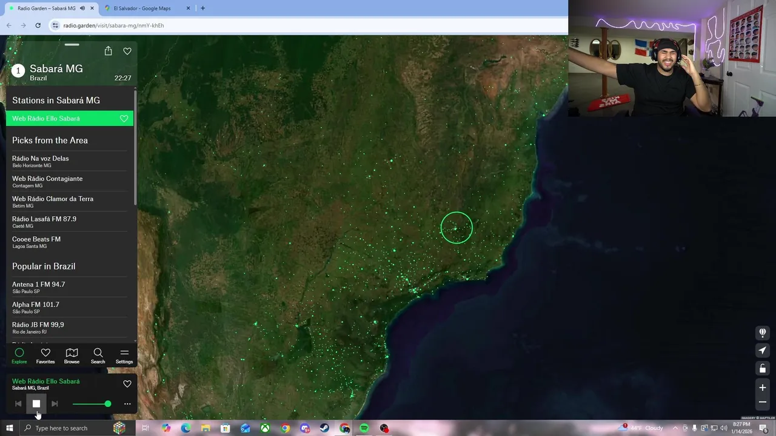This screenshot has height=436, width=776.
Task: Toggle the map lock button
Action: (763, 369)
